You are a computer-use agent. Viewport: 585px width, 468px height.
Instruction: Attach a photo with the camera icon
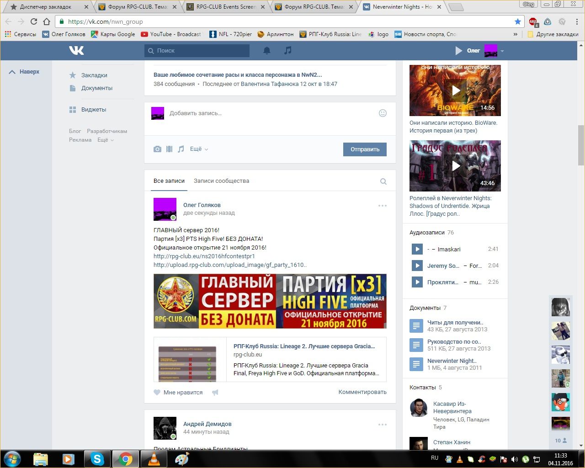point(157,149)
